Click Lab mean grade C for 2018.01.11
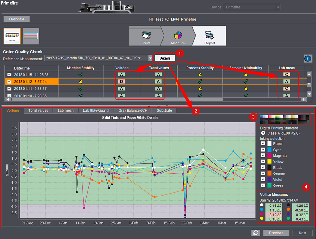 click(286, 88)
